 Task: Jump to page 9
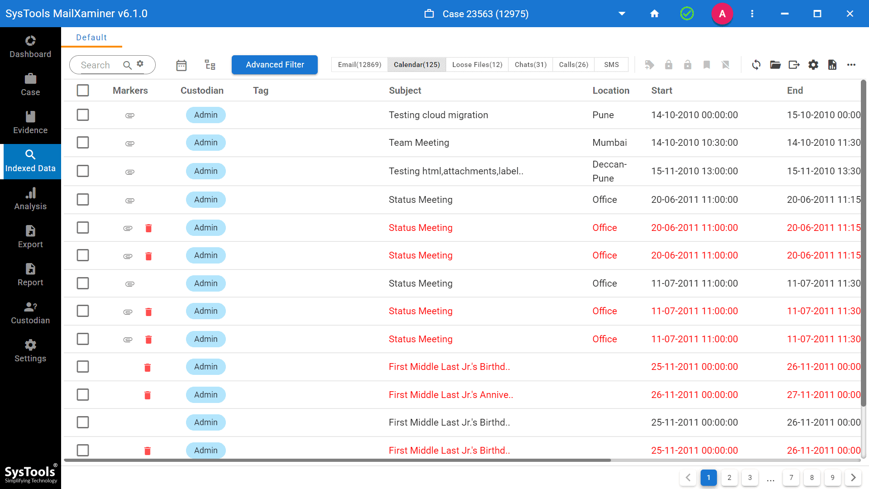[x=832, y=477]
